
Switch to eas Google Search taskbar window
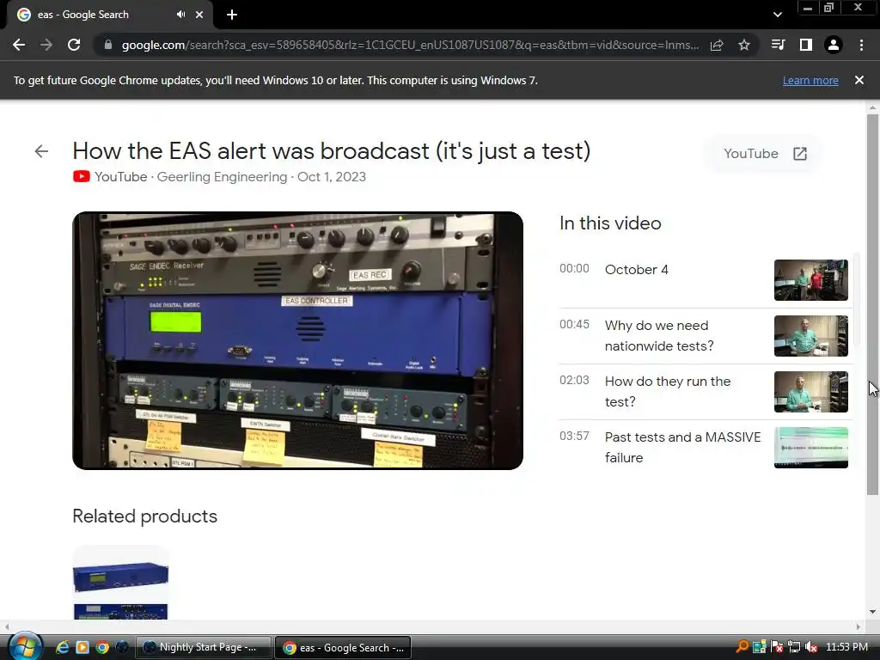tap(343, 647)
